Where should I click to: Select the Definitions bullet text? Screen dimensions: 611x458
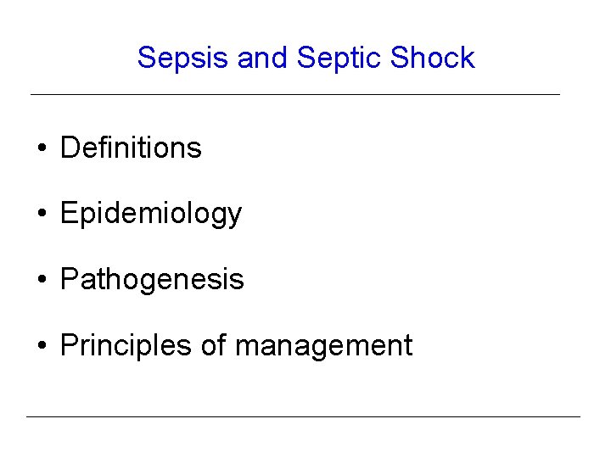pyautogui.click(x=131, y=148)
